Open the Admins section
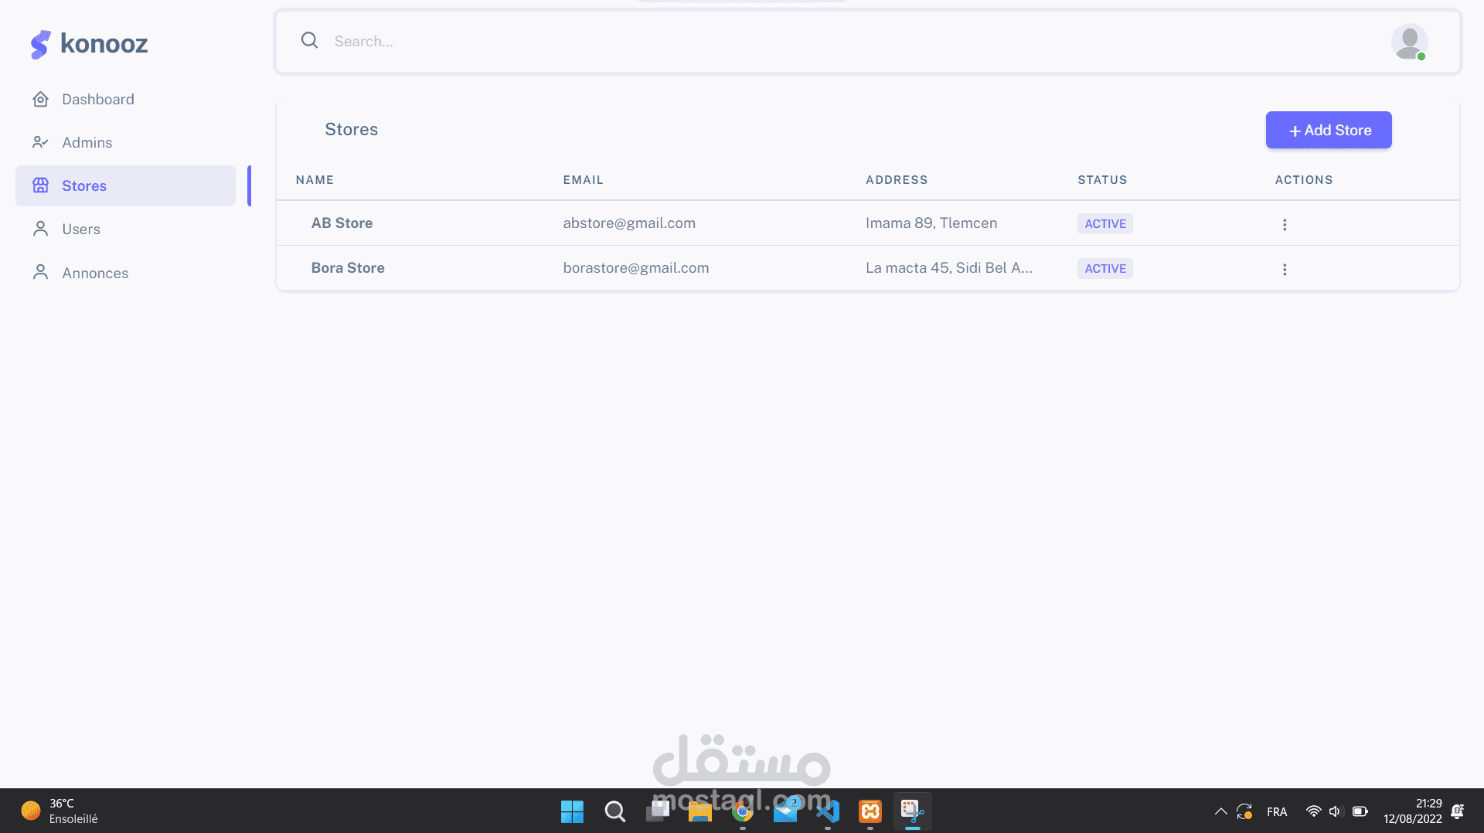 (x=87, y=142)
